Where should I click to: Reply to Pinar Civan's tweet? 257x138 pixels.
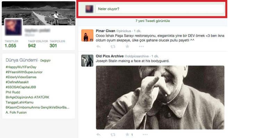98,47
